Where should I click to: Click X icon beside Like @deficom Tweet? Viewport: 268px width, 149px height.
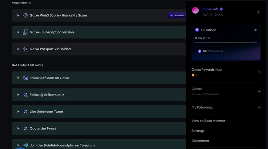[26, 112]
